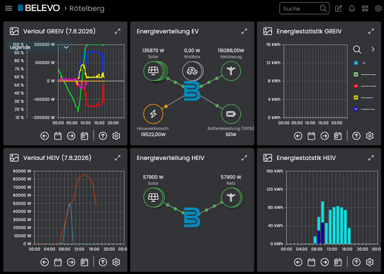The image size is (384, 274).
Task: Toggle the dark-blue legend checkbox
Action: [356, 109]
